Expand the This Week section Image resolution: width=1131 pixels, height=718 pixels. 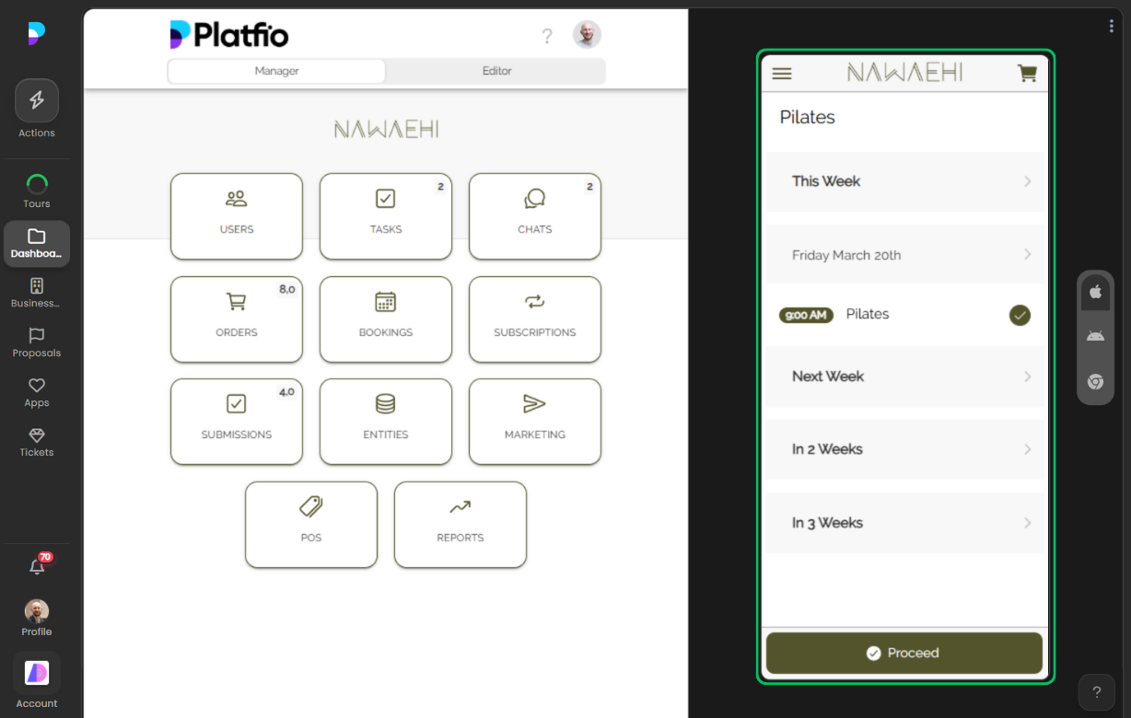click(x=904, y=181)
